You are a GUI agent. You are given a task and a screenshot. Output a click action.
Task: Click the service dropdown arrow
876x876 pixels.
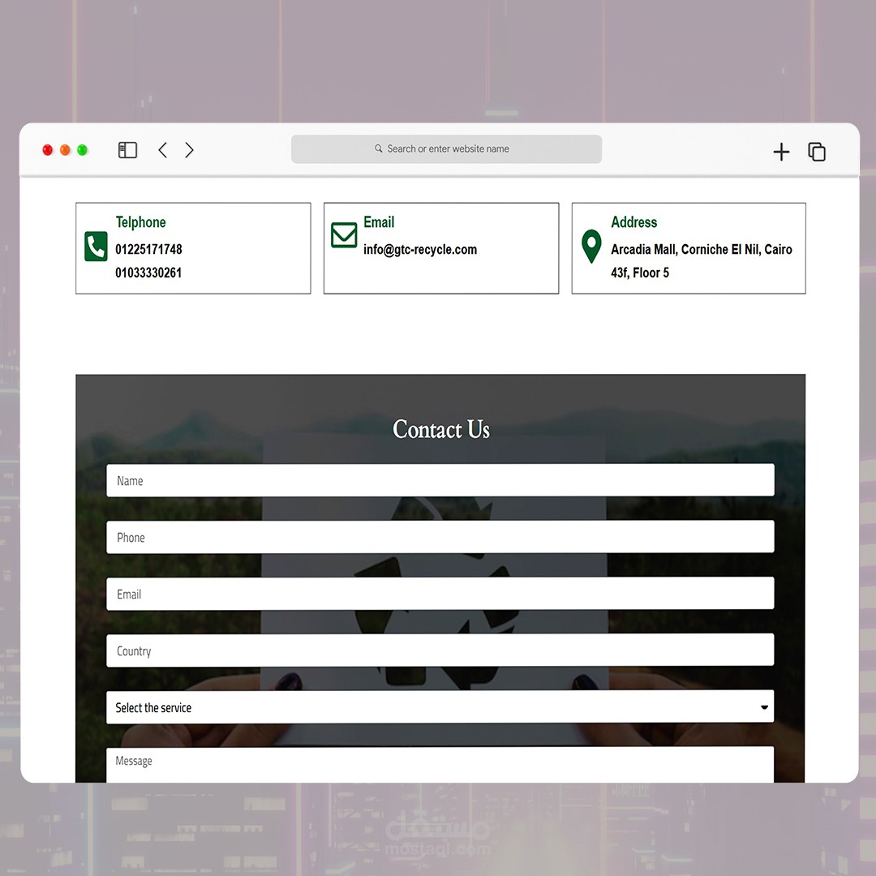tap(764, 707)
